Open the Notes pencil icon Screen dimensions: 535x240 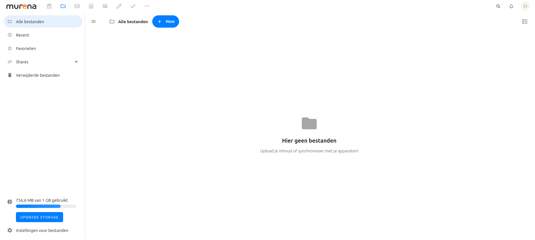119,6
